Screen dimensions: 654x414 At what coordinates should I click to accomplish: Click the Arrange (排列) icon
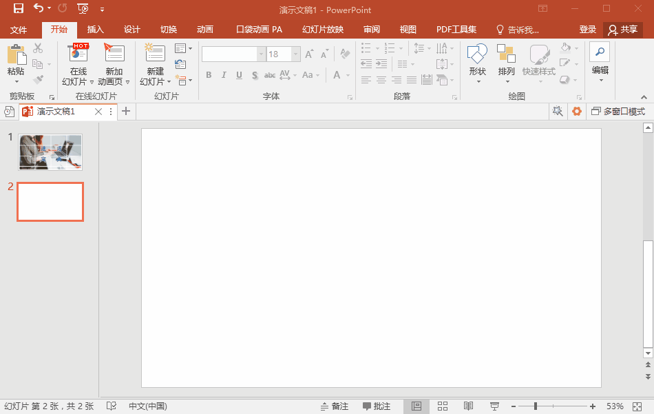pyautogui.click(x=506, y=55)
